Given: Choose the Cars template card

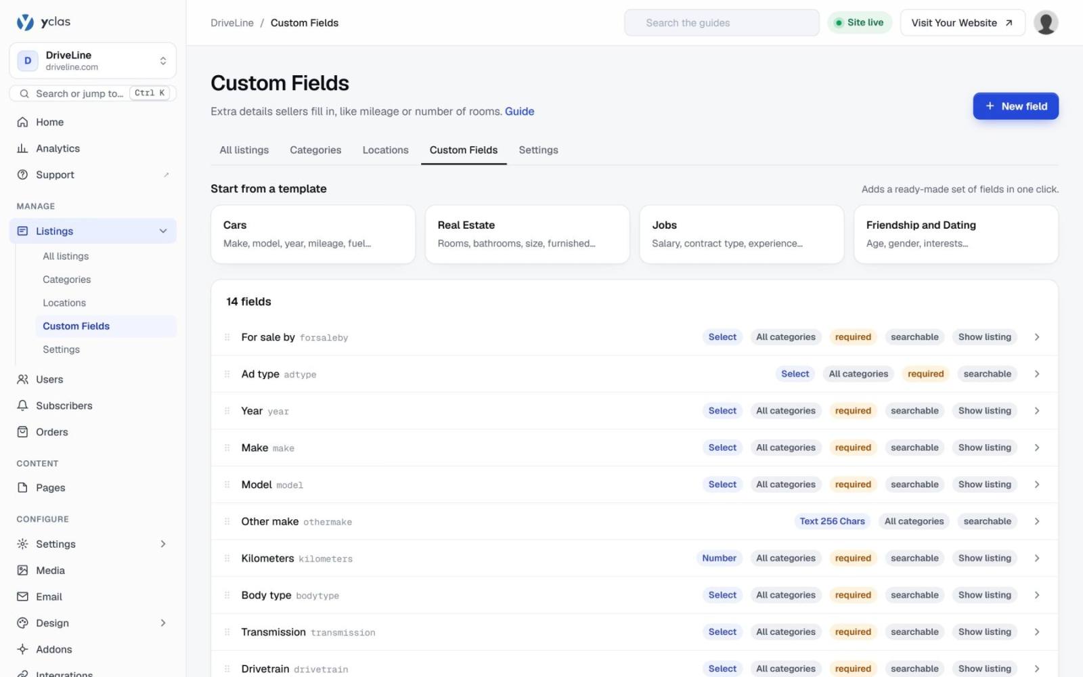Looking at the screenshot, I should pyautogui.click(x=313, y=234).
